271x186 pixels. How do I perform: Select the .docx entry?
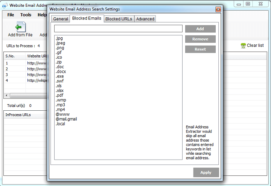pos(61,72)
